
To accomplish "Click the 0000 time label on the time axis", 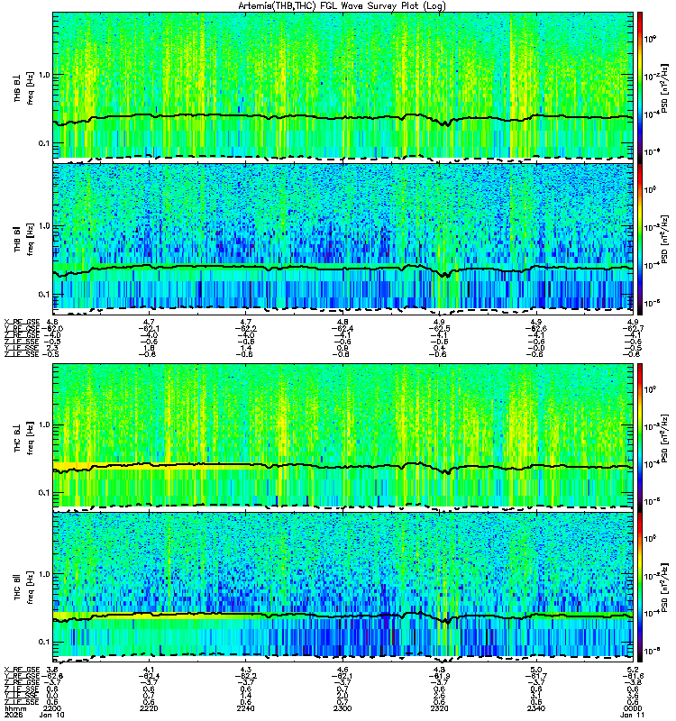I will (633, 708).
